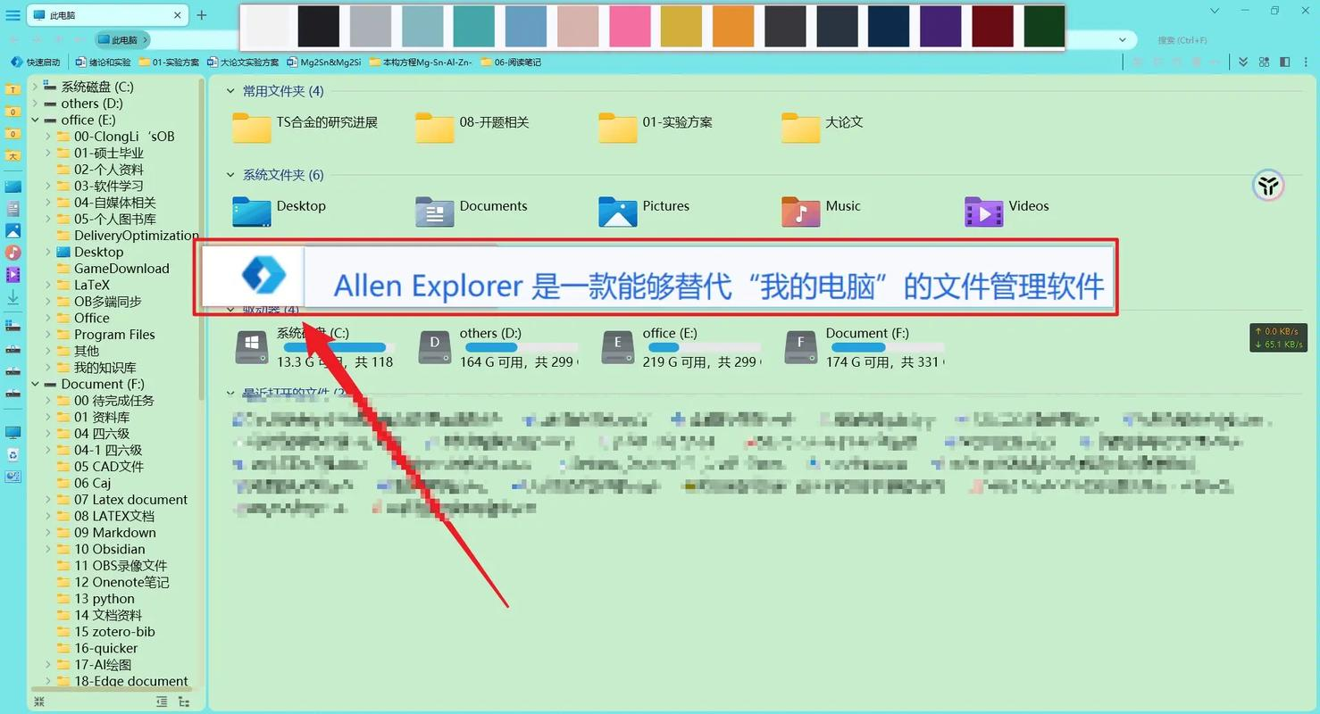Image resolution: width=1320 pixels, height=714 pixels.
Task: Pick the dark green color swatch
Action: point(1044,27)
